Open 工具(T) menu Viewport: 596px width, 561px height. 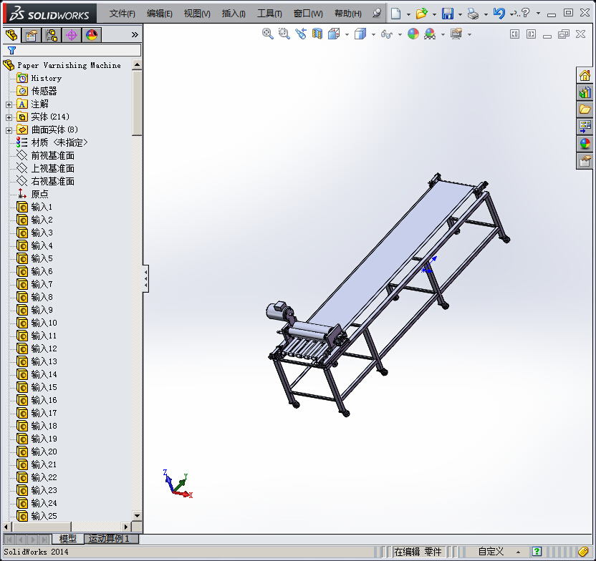point(269,14)
